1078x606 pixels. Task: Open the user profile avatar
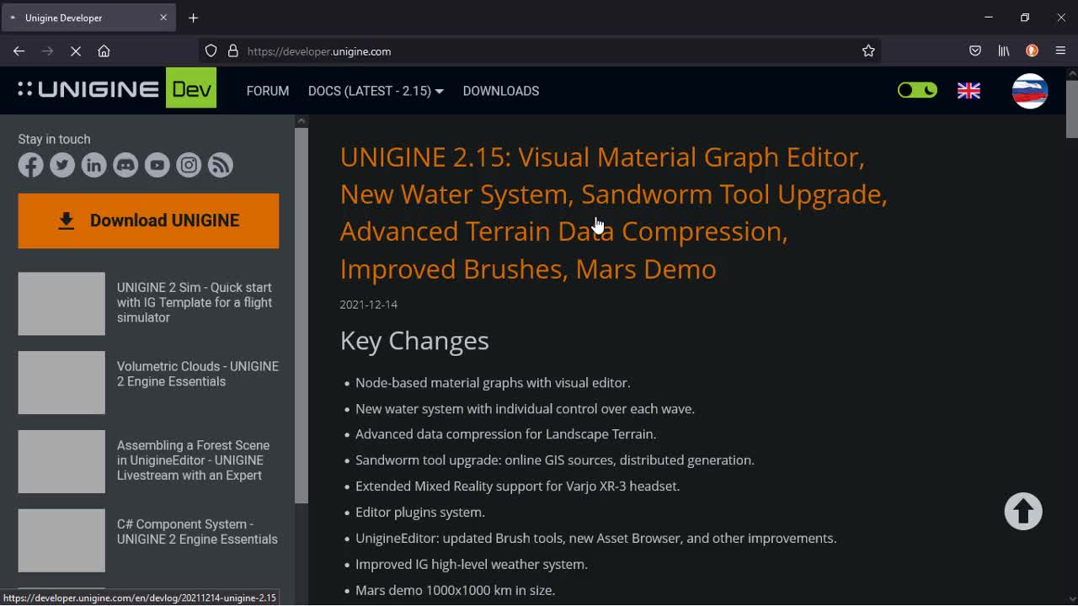[1029, 91]
